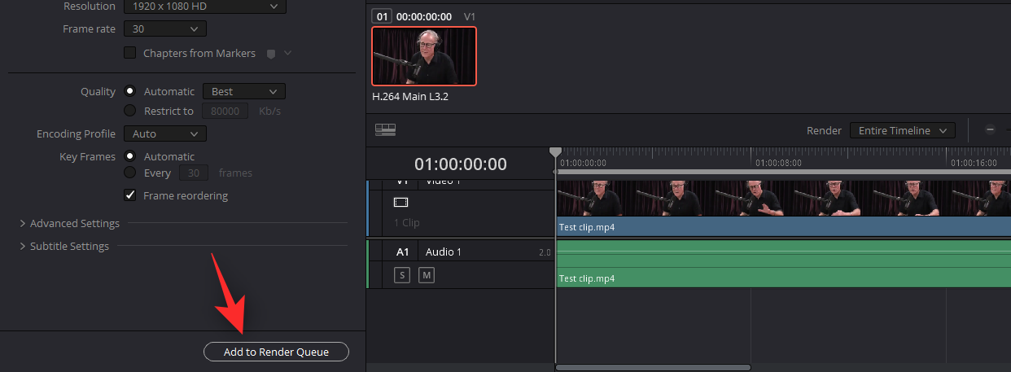Open the Encoding Profile Auto dropdown
Viewport: 1011px width, 372px height.
[x=165, y=133]
